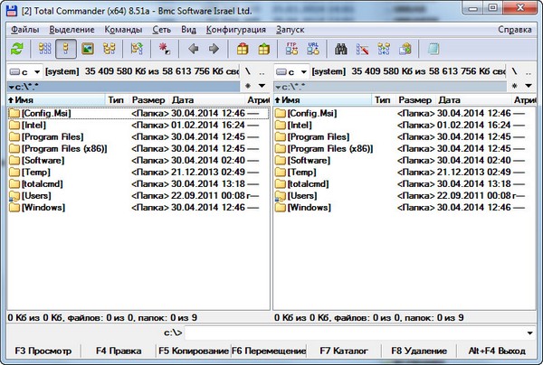Expand right panel directory history arrow
543x365 pixels.
click(x=531, y=86)
